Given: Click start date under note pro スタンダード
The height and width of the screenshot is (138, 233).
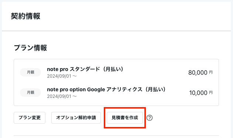Looking at the screenshot, I should (59, 76).
